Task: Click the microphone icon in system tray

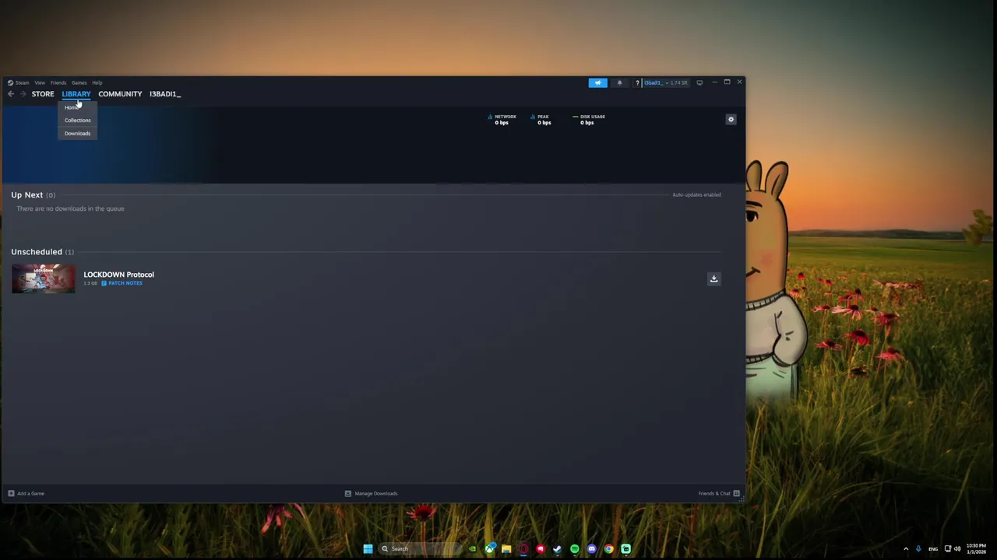Action: pyautogui.click(x=918, y=548)
